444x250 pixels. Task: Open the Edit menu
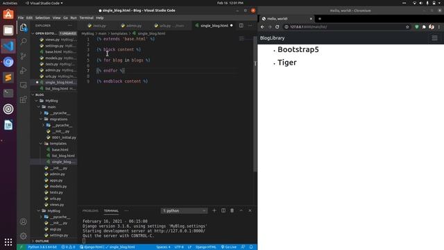pos(29,17)
